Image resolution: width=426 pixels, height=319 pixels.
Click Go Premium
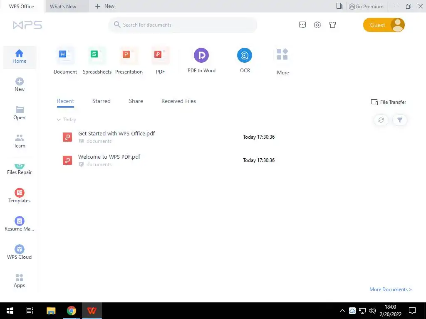366,6
